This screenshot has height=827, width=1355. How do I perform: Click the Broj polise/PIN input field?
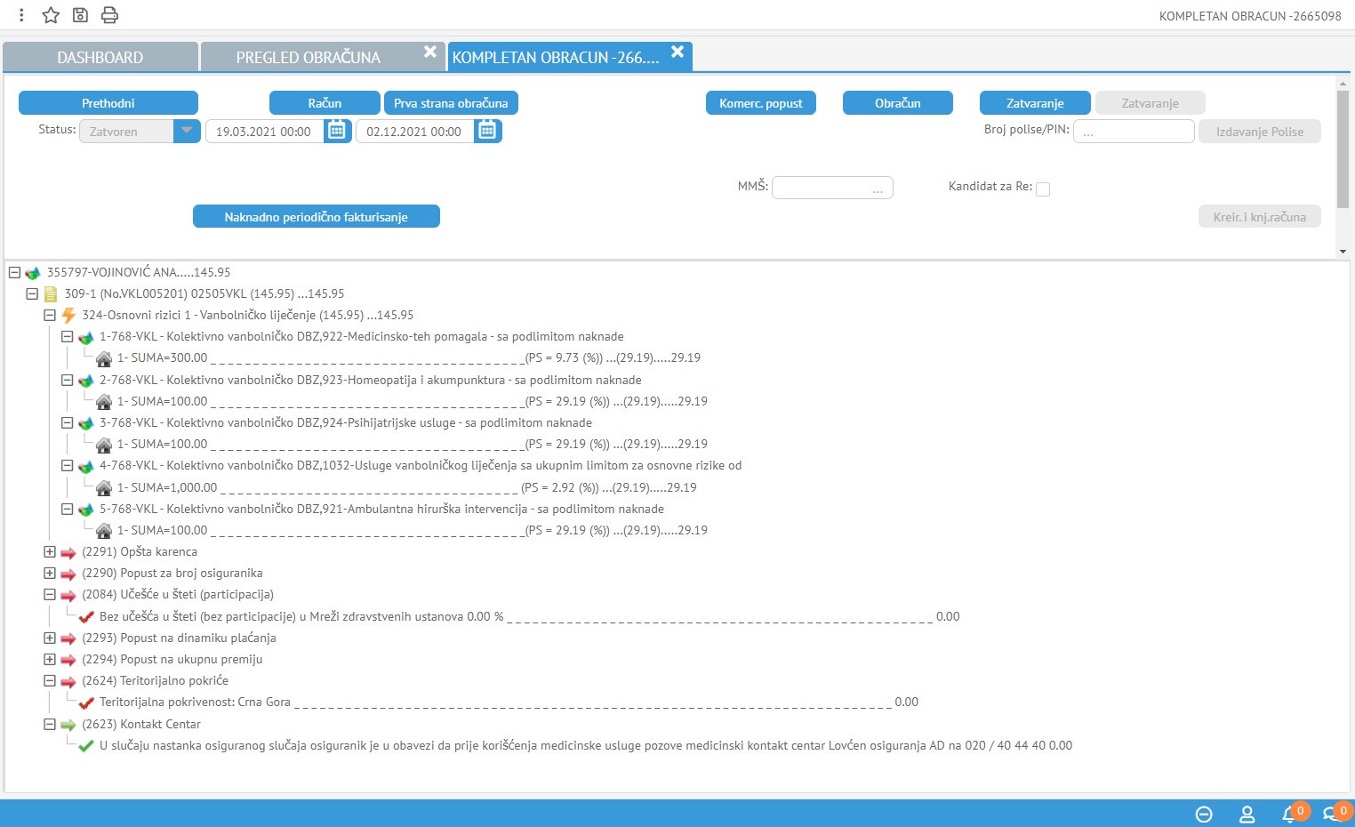point(1134,132)
